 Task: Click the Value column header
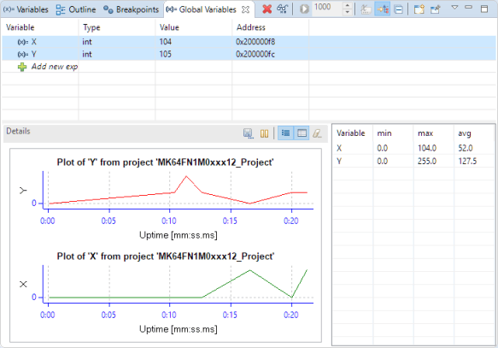169,27
